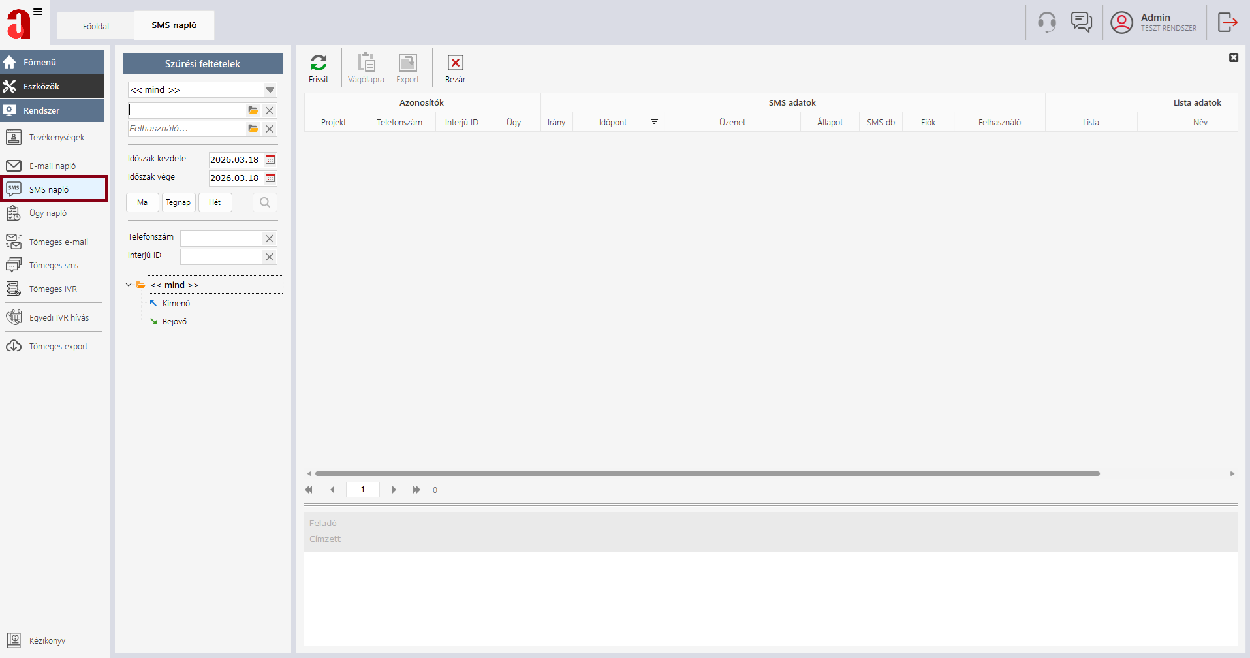The width and height of the screenshot is (1250, 658).
Task: Click the Tegnap button
Action: pos(178,202)
